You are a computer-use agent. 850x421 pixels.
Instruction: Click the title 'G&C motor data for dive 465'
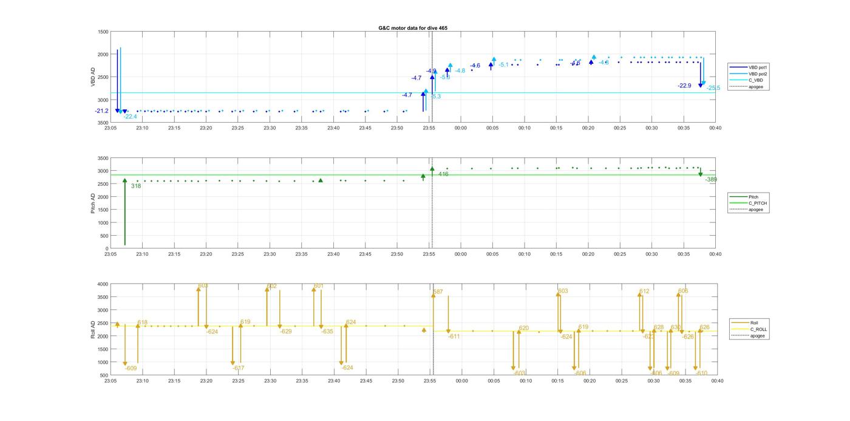pos(413,28)
